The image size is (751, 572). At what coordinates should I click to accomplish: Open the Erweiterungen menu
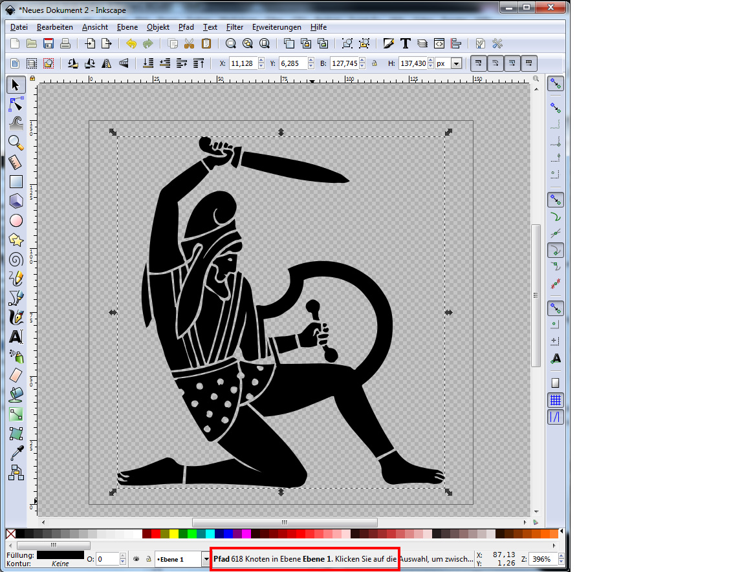coord(276,27)
